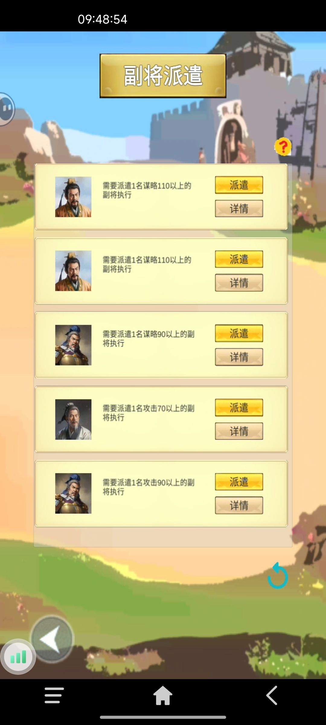
Task: Open 详情 for the 攻击90 mission
Action: pos(239,505)
